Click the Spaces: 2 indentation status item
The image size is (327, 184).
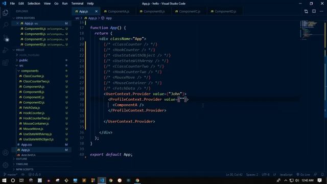pos(252,174)
